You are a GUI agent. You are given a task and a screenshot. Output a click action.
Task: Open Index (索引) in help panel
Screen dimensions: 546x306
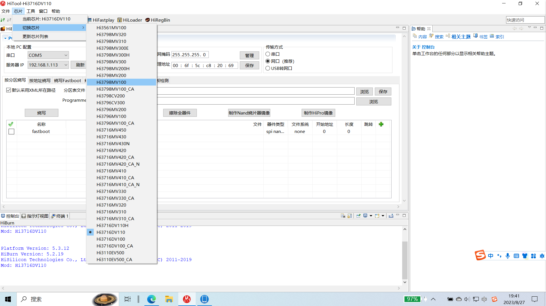point(497,36)
